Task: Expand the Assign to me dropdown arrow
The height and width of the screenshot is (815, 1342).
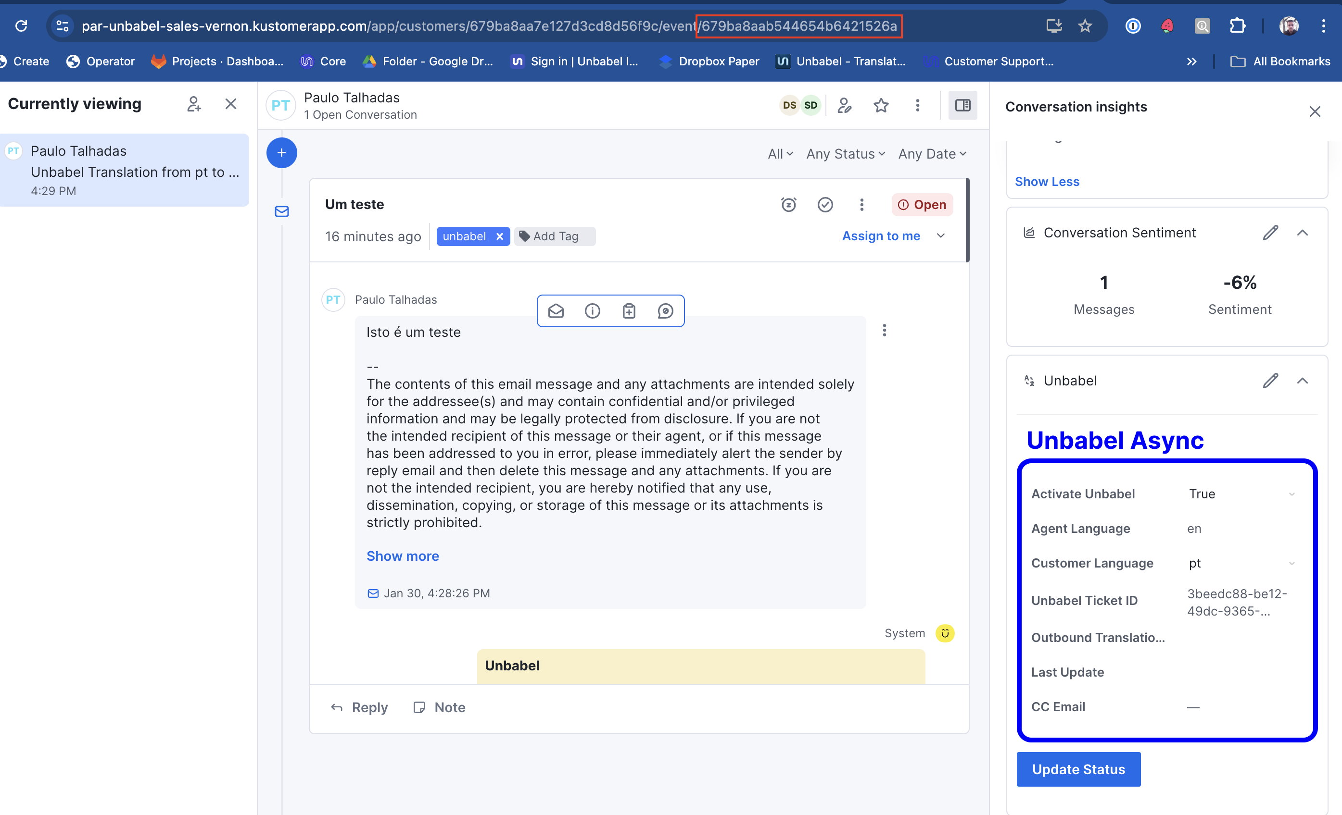Action: [x=940, y=235]
